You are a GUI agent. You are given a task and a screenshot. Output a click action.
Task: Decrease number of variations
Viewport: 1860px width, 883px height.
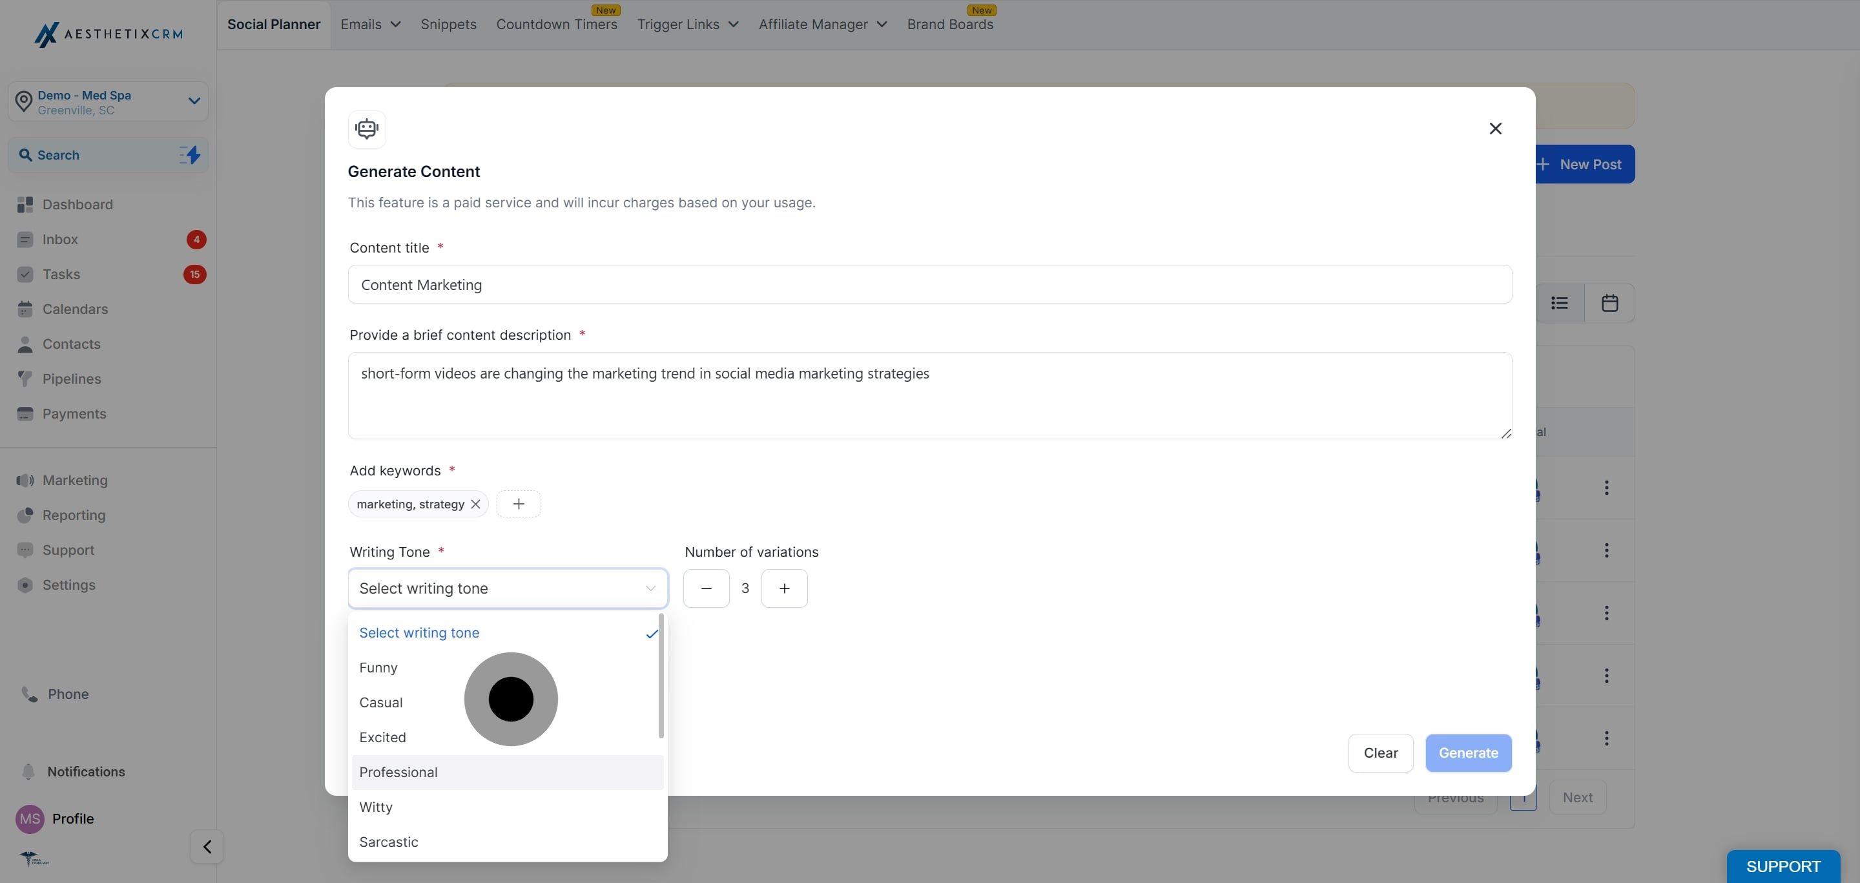706,588
